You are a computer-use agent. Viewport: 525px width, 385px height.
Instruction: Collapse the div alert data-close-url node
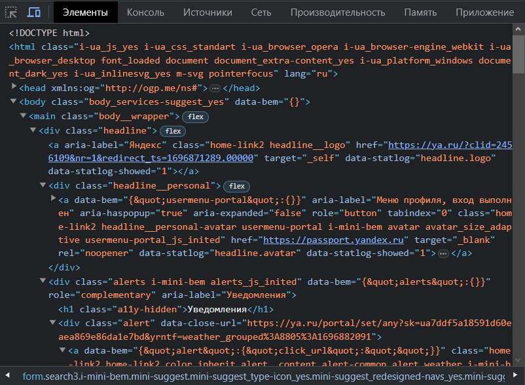pyautogui.click(x=52, y=322)
